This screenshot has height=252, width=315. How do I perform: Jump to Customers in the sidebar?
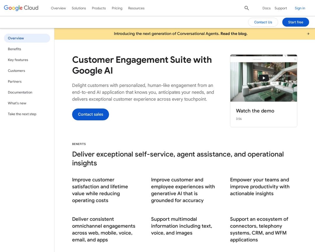(16, 71)
